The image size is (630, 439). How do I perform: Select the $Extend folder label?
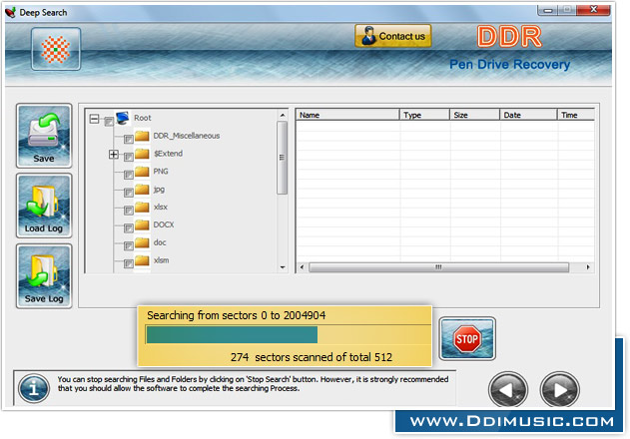(168, 154)
